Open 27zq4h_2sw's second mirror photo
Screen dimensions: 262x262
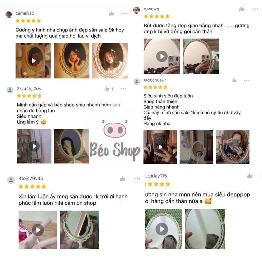71,146
